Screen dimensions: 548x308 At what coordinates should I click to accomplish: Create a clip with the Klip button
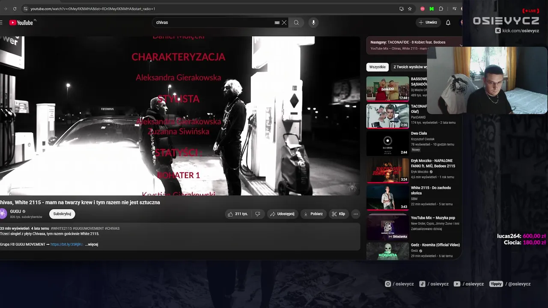pos(338,214)
